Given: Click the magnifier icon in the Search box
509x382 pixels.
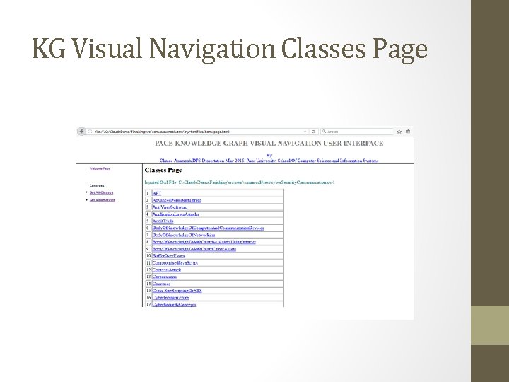Looking at the screenshot, I should (324, 132).
